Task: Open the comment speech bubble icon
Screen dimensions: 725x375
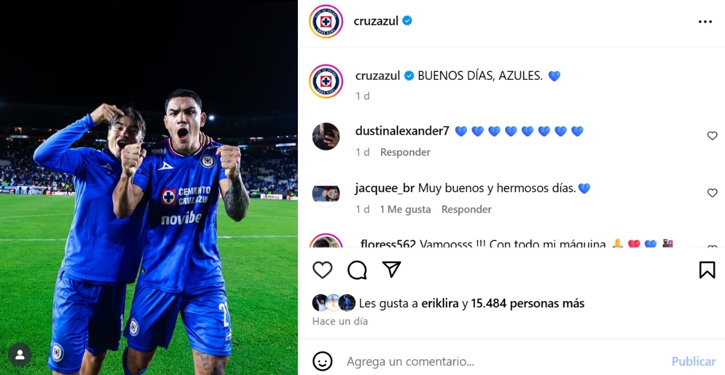Action: (x=357, y=270)
